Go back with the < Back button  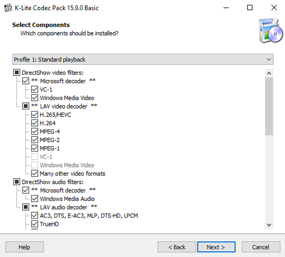(177, 247)
